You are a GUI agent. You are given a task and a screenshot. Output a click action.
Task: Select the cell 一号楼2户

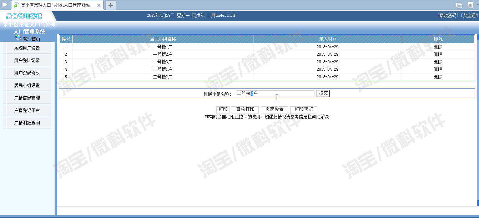point(163,54)
